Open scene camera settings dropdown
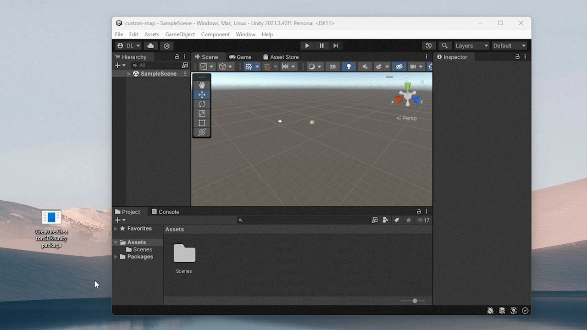 [x=416, y=67]
